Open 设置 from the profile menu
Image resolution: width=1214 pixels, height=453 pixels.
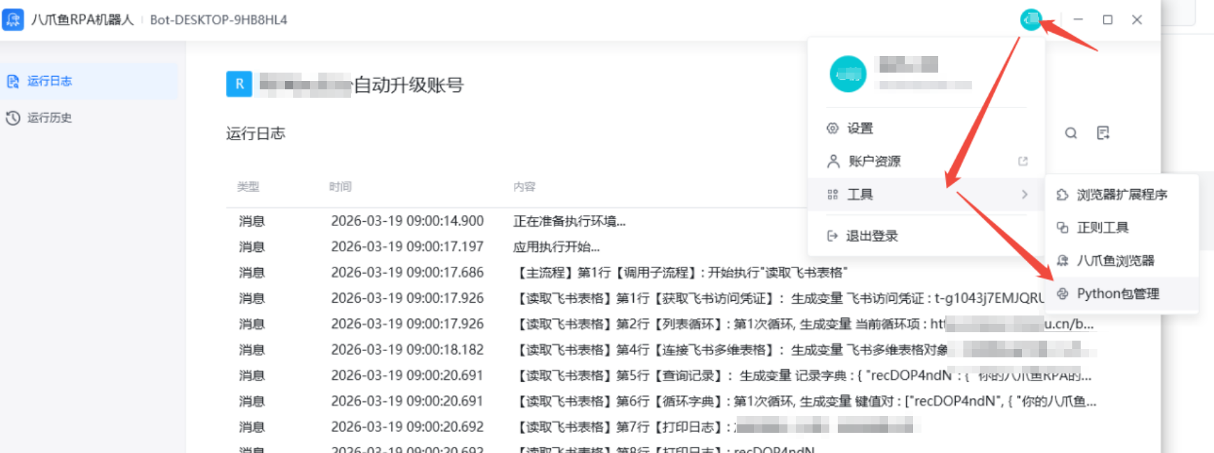coord(926,128)
